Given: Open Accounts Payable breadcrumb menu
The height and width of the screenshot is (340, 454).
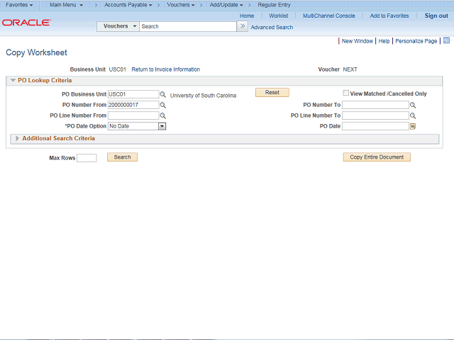Looking at the screenshot, I should (x=128, y=5).
